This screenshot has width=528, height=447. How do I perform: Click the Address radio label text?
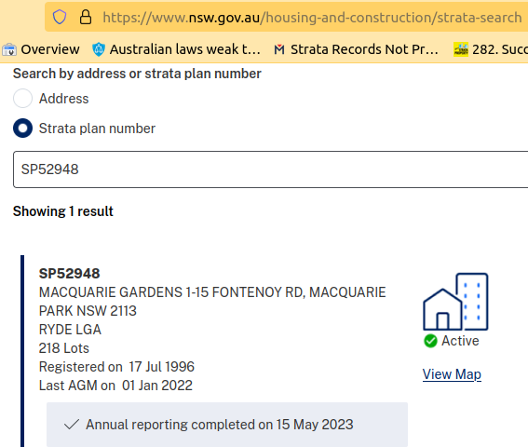pos(64,99)
